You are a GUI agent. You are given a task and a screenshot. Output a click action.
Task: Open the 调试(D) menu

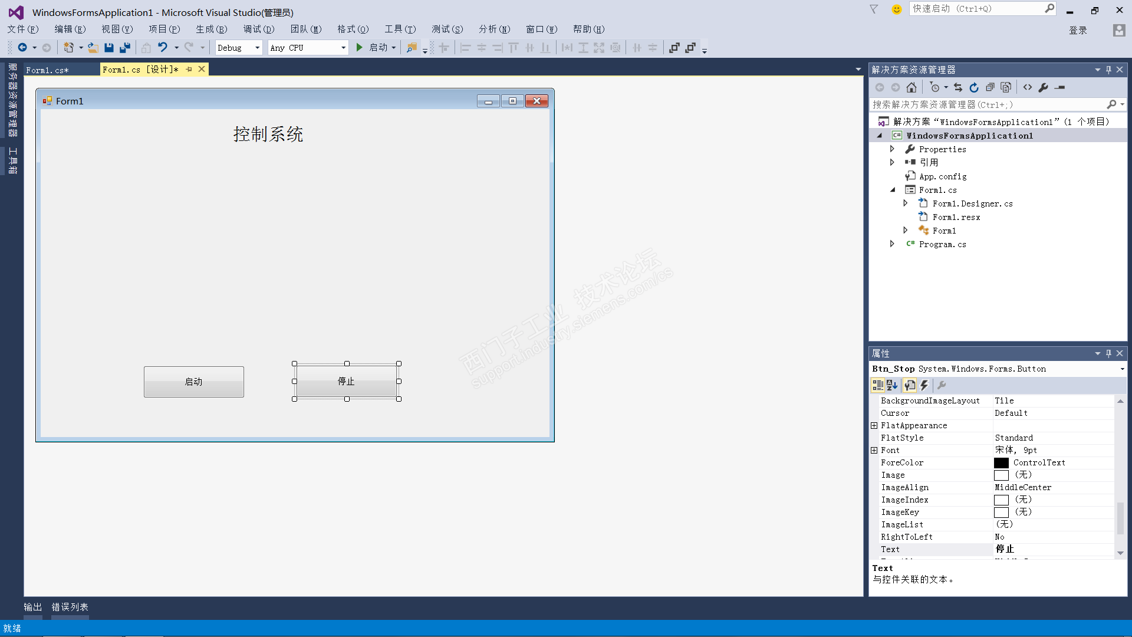coord(258,29)
